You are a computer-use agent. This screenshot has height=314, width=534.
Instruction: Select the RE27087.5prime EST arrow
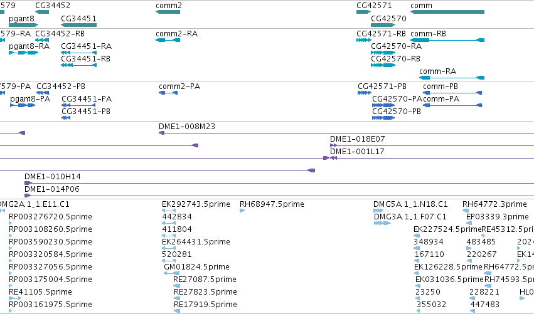(x=176, y=286)
